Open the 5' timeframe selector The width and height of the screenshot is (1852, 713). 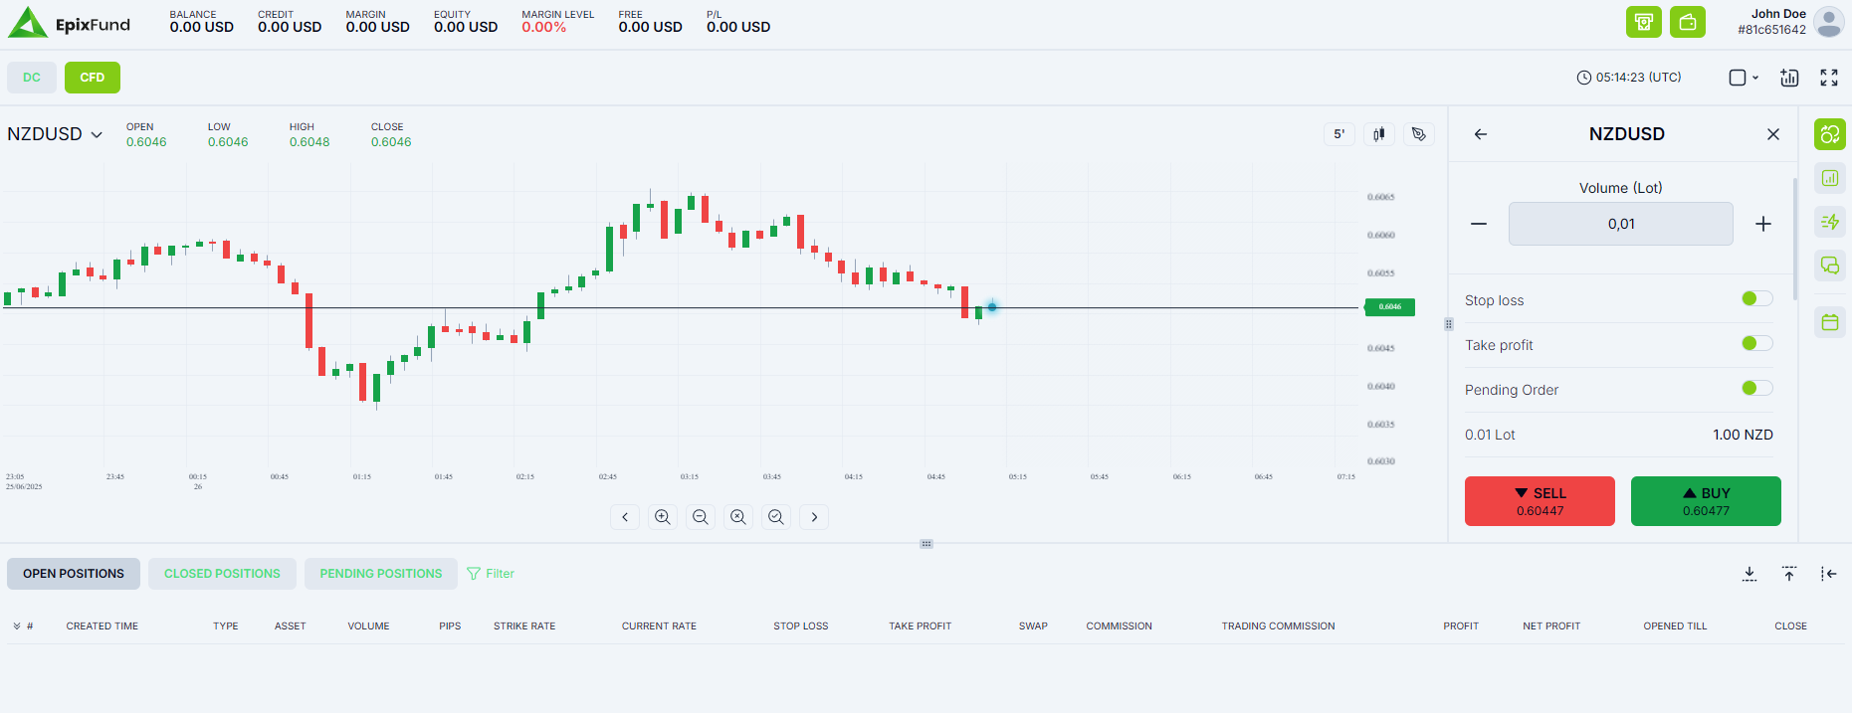[x=1338, y=134]
